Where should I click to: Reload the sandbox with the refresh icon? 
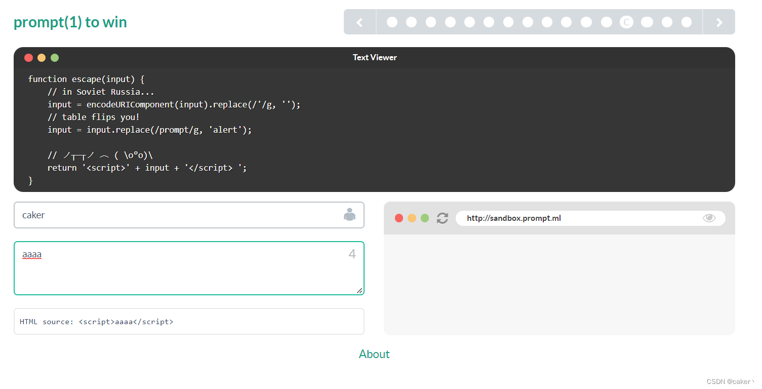coord(443,218)
